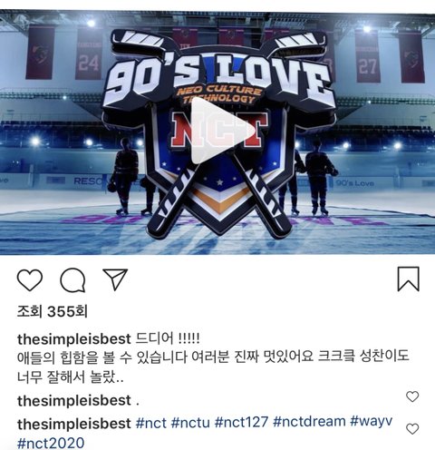Open the #nct hashtag
Viewport: 435px width, 450px height.
[x=151, y=422]
